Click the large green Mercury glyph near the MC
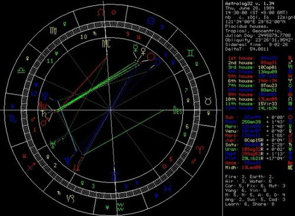The image size is (295, 216). coord(136,48)
